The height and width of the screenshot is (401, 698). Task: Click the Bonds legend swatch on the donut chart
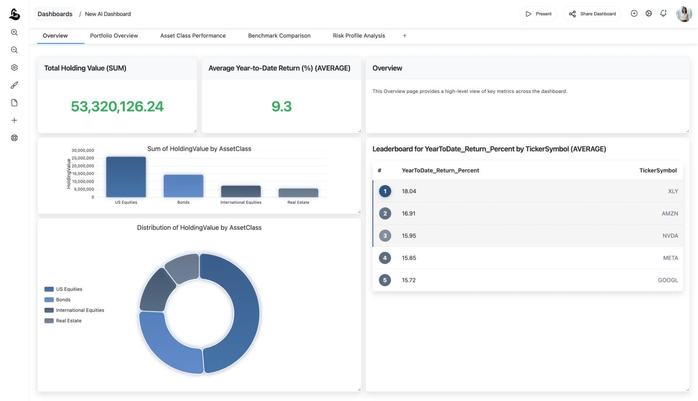tap(49, 299)
